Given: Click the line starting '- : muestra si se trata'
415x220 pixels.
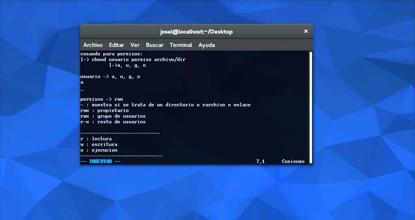Looking at the screenshot, I should [165, 105].
